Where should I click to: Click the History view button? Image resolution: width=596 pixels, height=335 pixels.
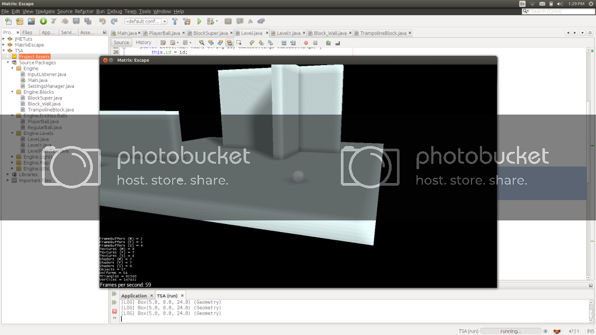click(143, 42)
